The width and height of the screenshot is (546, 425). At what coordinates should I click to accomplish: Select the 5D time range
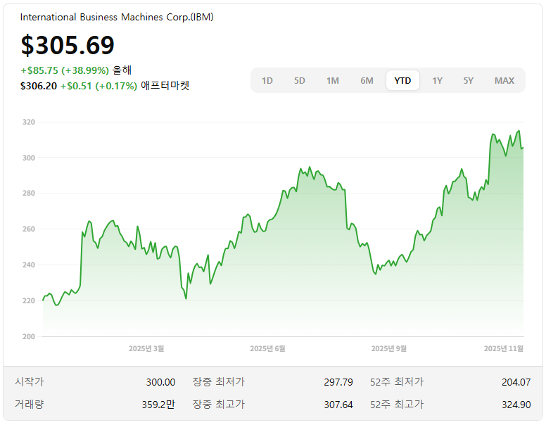coord(300,81)
